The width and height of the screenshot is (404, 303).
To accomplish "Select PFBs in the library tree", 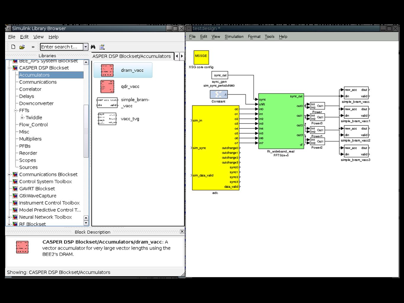I will click(25, 146).
